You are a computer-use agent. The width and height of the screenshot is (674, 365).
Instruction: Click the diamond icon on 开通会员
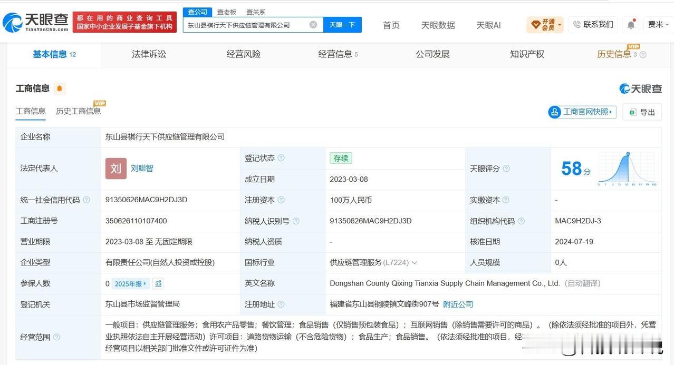coord(535,25)
